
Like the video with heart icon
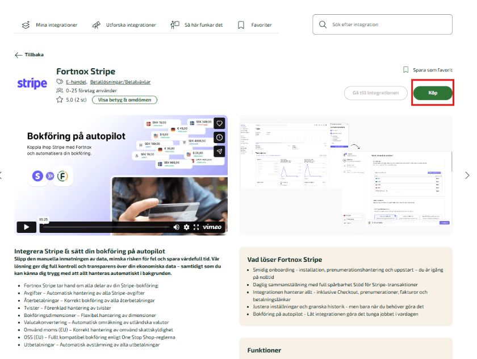[219, 123]
